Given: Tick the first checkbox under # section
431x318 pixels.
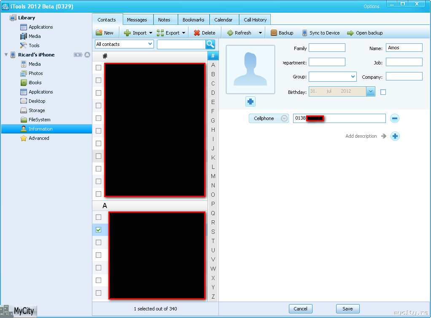Looking at the screenshot, I should [x=98, y=67].
